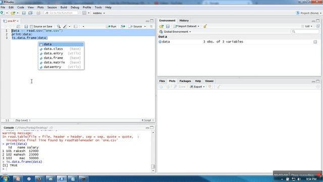Clear environment objects with the broom
This screenshot has width=323, height=182.
205,26
